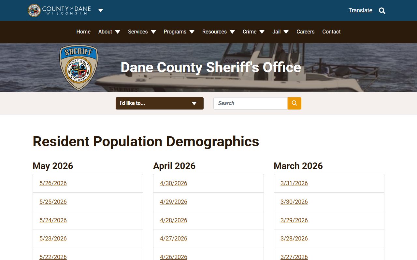
Task: Click the 4/27/2026 link
Action: [x=174, y=239]
